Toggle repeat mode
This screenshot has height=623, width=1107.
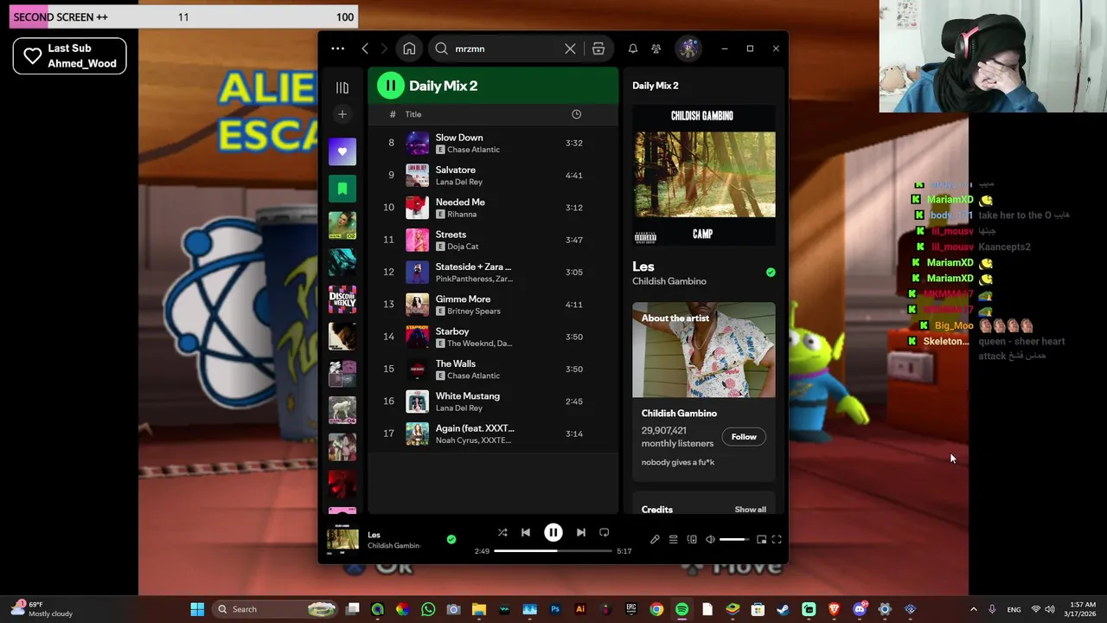point(605,533)
